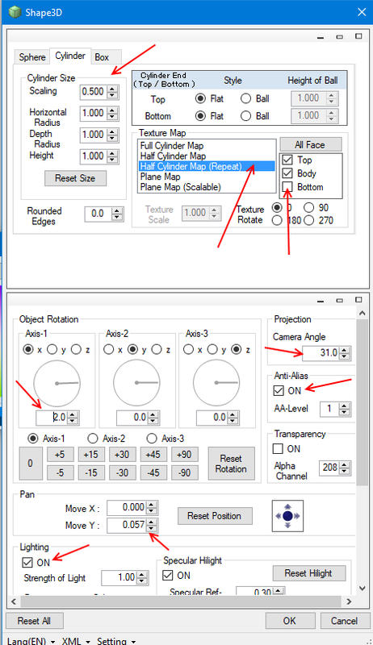This screenshot has height=645, width=373.
Task: Adjust the Horizontal Radius spinner arrows
Action: click(x=112, y=113)
